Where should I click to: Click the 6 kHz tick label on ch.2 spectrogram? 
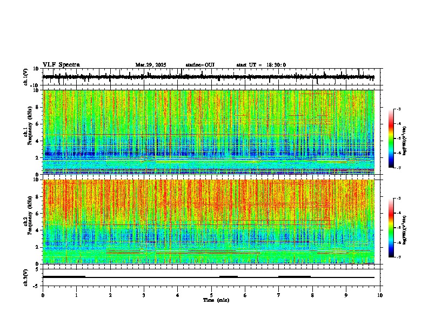pyautogui.click(x=37, y=214)
